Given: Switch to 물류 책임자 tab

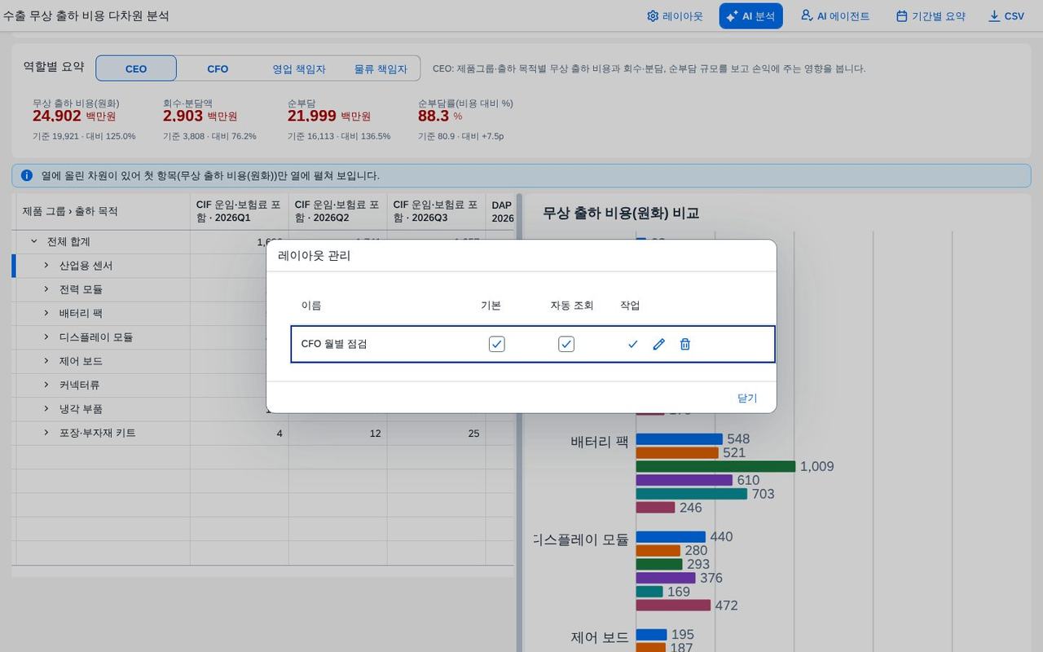Looking at the screenshot, I should pos(381,68).
